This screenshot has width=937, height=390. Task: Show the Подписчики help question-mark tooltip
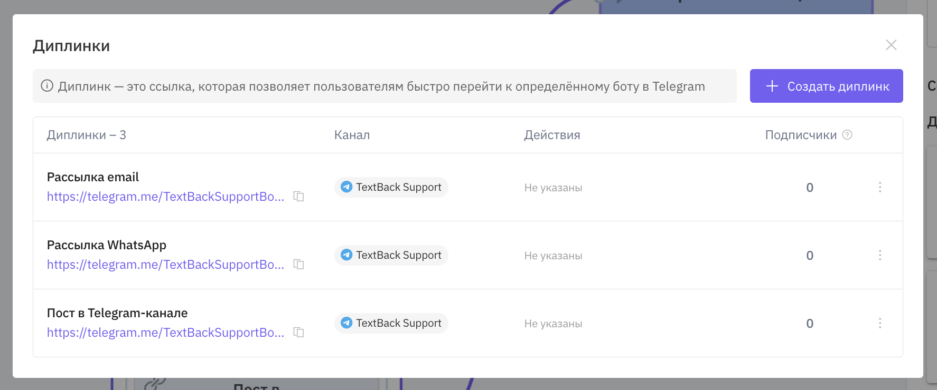[x=847, y=135]
